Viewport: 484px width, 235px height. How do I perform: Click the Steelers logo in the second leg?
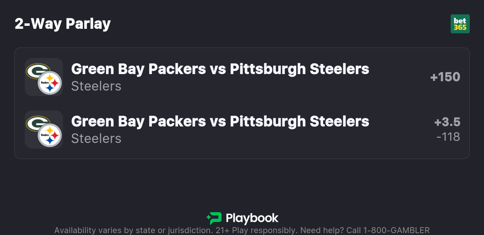50,135
